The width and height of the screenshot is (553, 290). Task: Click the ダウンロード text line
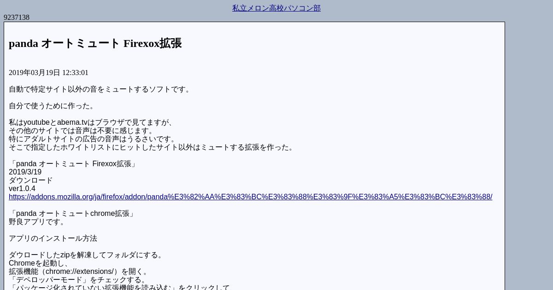pos(31,180)
